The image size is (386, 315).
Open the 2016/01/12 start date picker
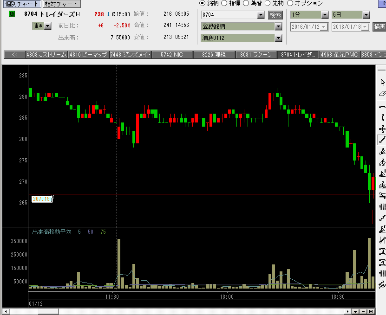click(324, 26)
